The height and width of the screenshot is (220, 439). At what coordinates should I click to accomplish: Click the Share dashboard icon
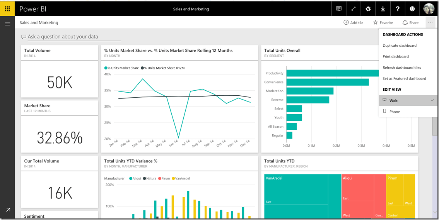[x=405, y=22]
